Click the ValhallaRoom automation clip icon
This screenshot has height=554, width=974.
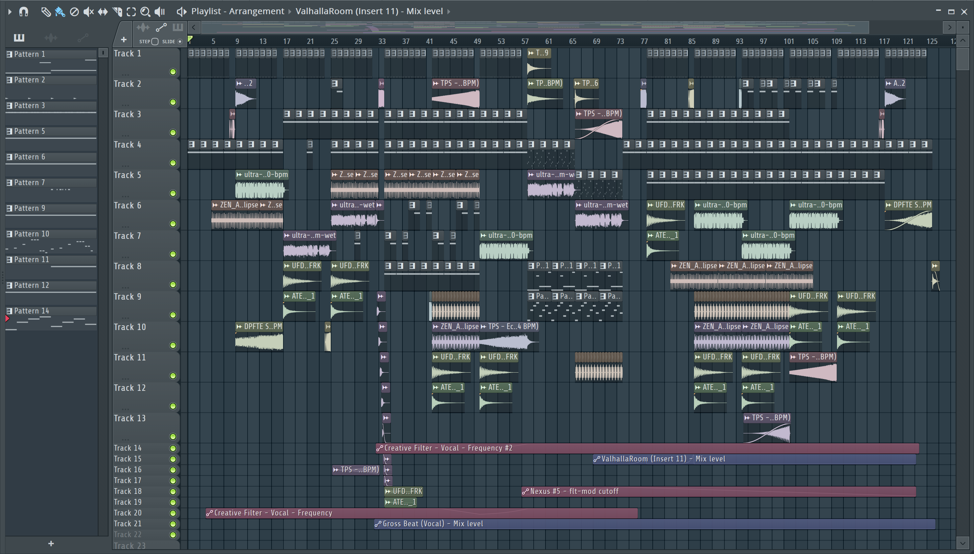[597, 460]
